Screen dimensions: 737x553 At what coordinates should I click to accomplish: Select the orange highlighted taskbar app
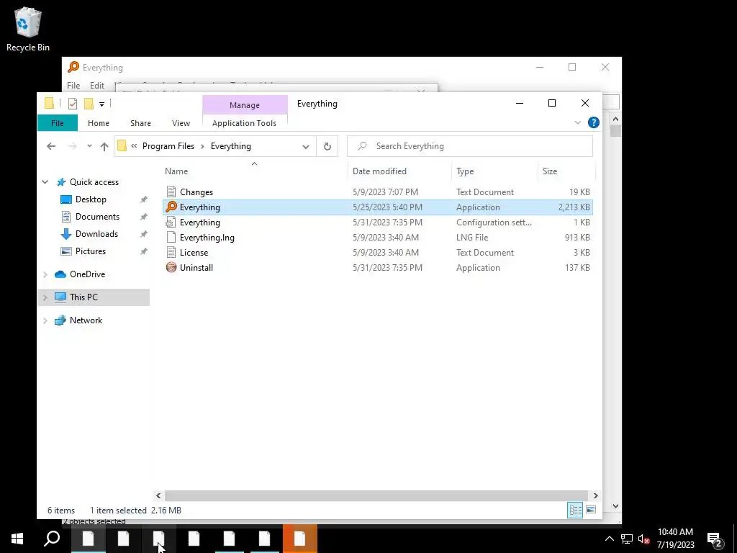click(x=300, y=539)
